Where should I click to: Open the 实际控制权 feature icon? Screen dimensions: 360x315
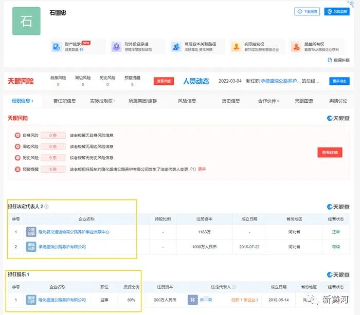[x=236, y=47]
